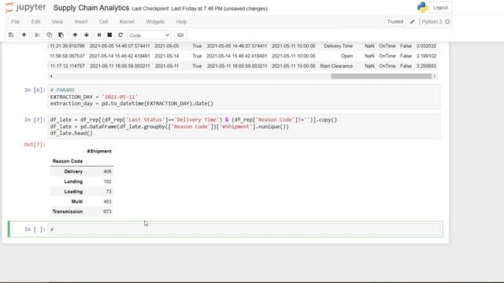The width and height of the screenshot is (504, 283).
Task: Click the 3.250683 value cell
Action: 426,66
